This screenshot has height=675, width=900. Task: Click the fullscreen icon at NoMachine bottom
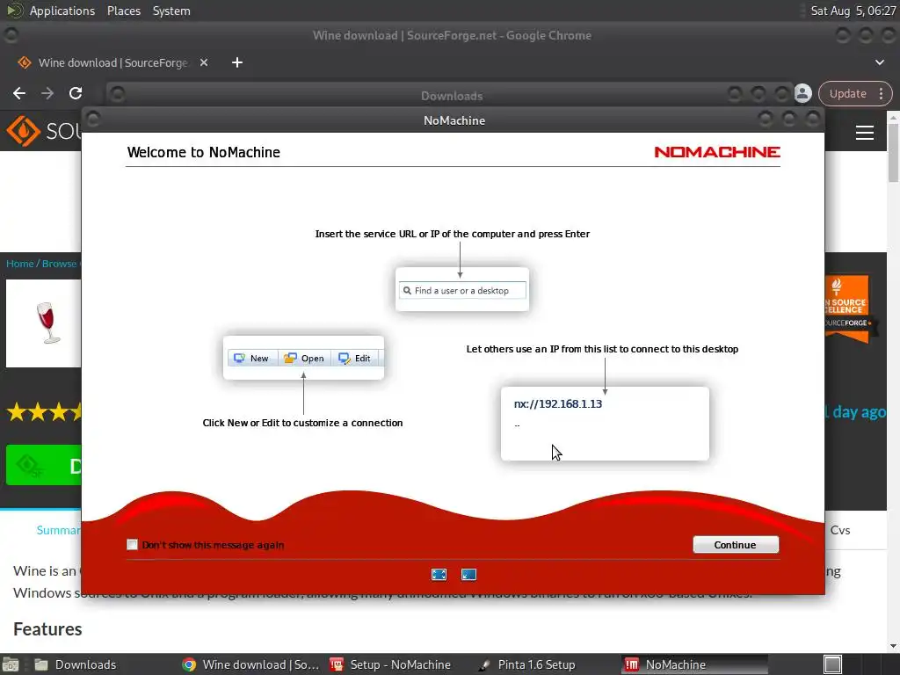439,575
